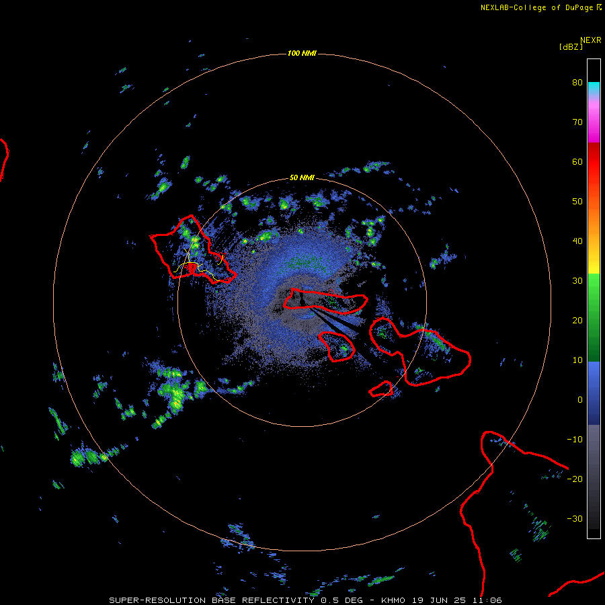Click the [dBZ] units label
Screen dimensions: 605x605
click(571, 47)
